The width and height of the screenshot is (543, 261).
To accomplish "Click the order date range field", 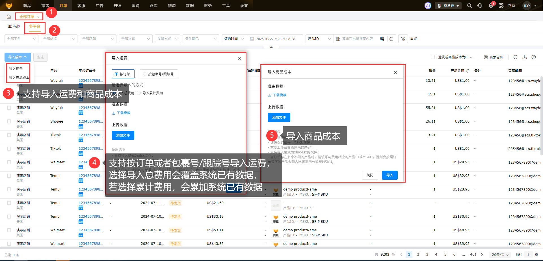I will [x=275, y=39].
